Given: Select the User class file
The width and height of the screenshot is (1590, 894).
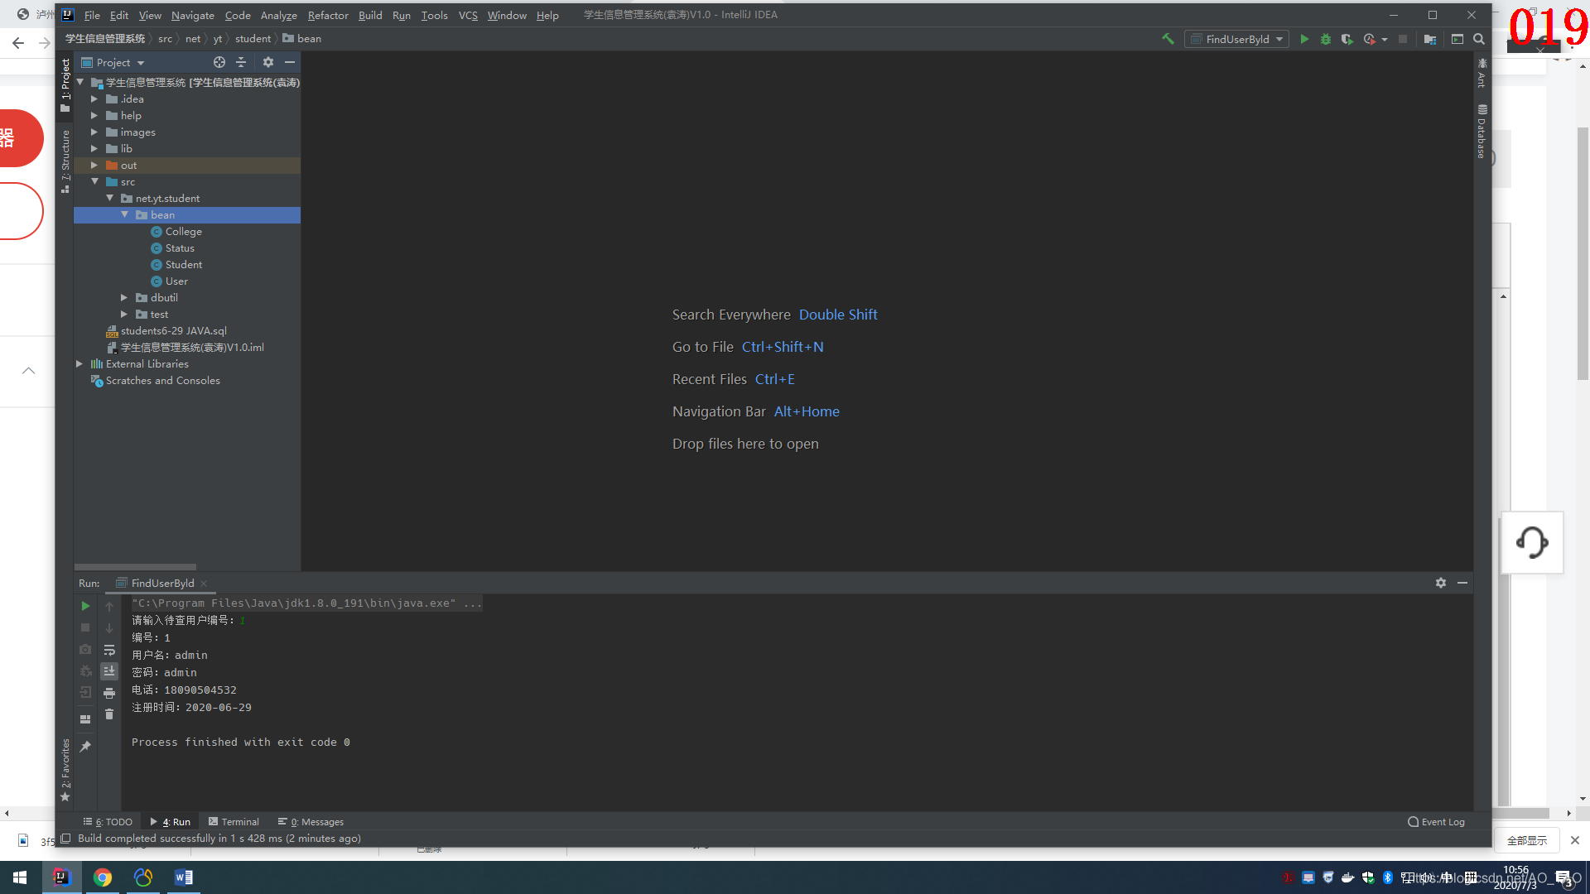Looking at the screenshot, I should pyautogui.click(x=176, y=281).
